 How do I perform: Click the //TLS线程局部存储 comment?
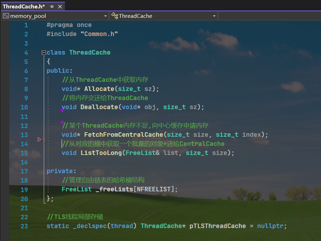(75, 217)
